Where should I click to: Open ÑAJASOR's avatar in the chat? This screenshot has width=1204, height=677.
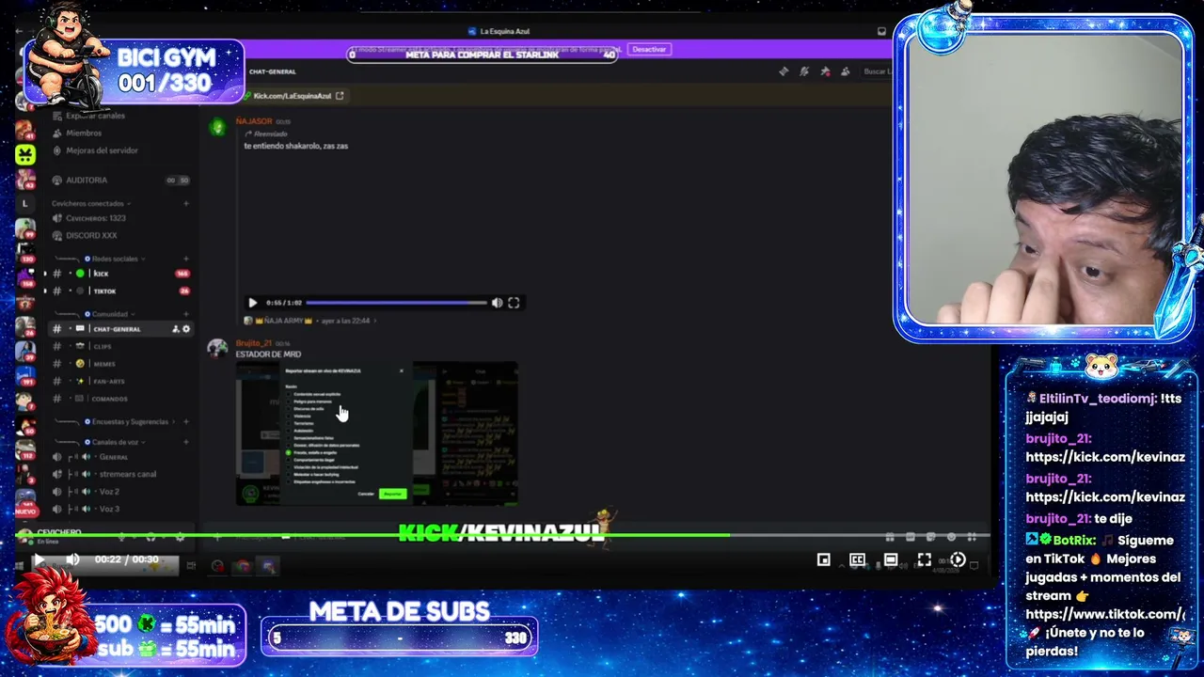[217, 126]
